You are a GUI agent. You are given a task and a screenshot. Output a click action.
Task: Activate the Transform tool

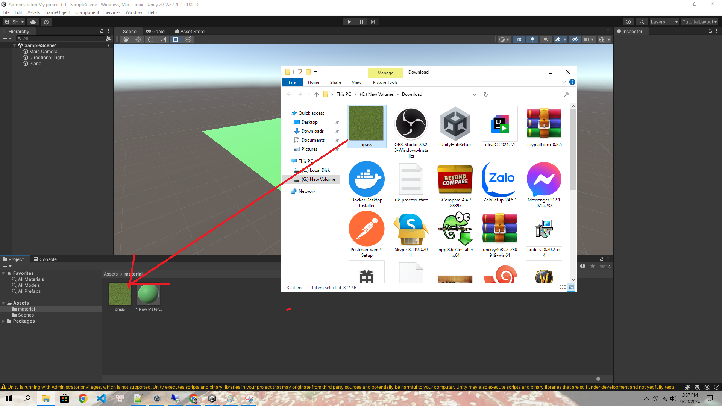click(188, 39)
